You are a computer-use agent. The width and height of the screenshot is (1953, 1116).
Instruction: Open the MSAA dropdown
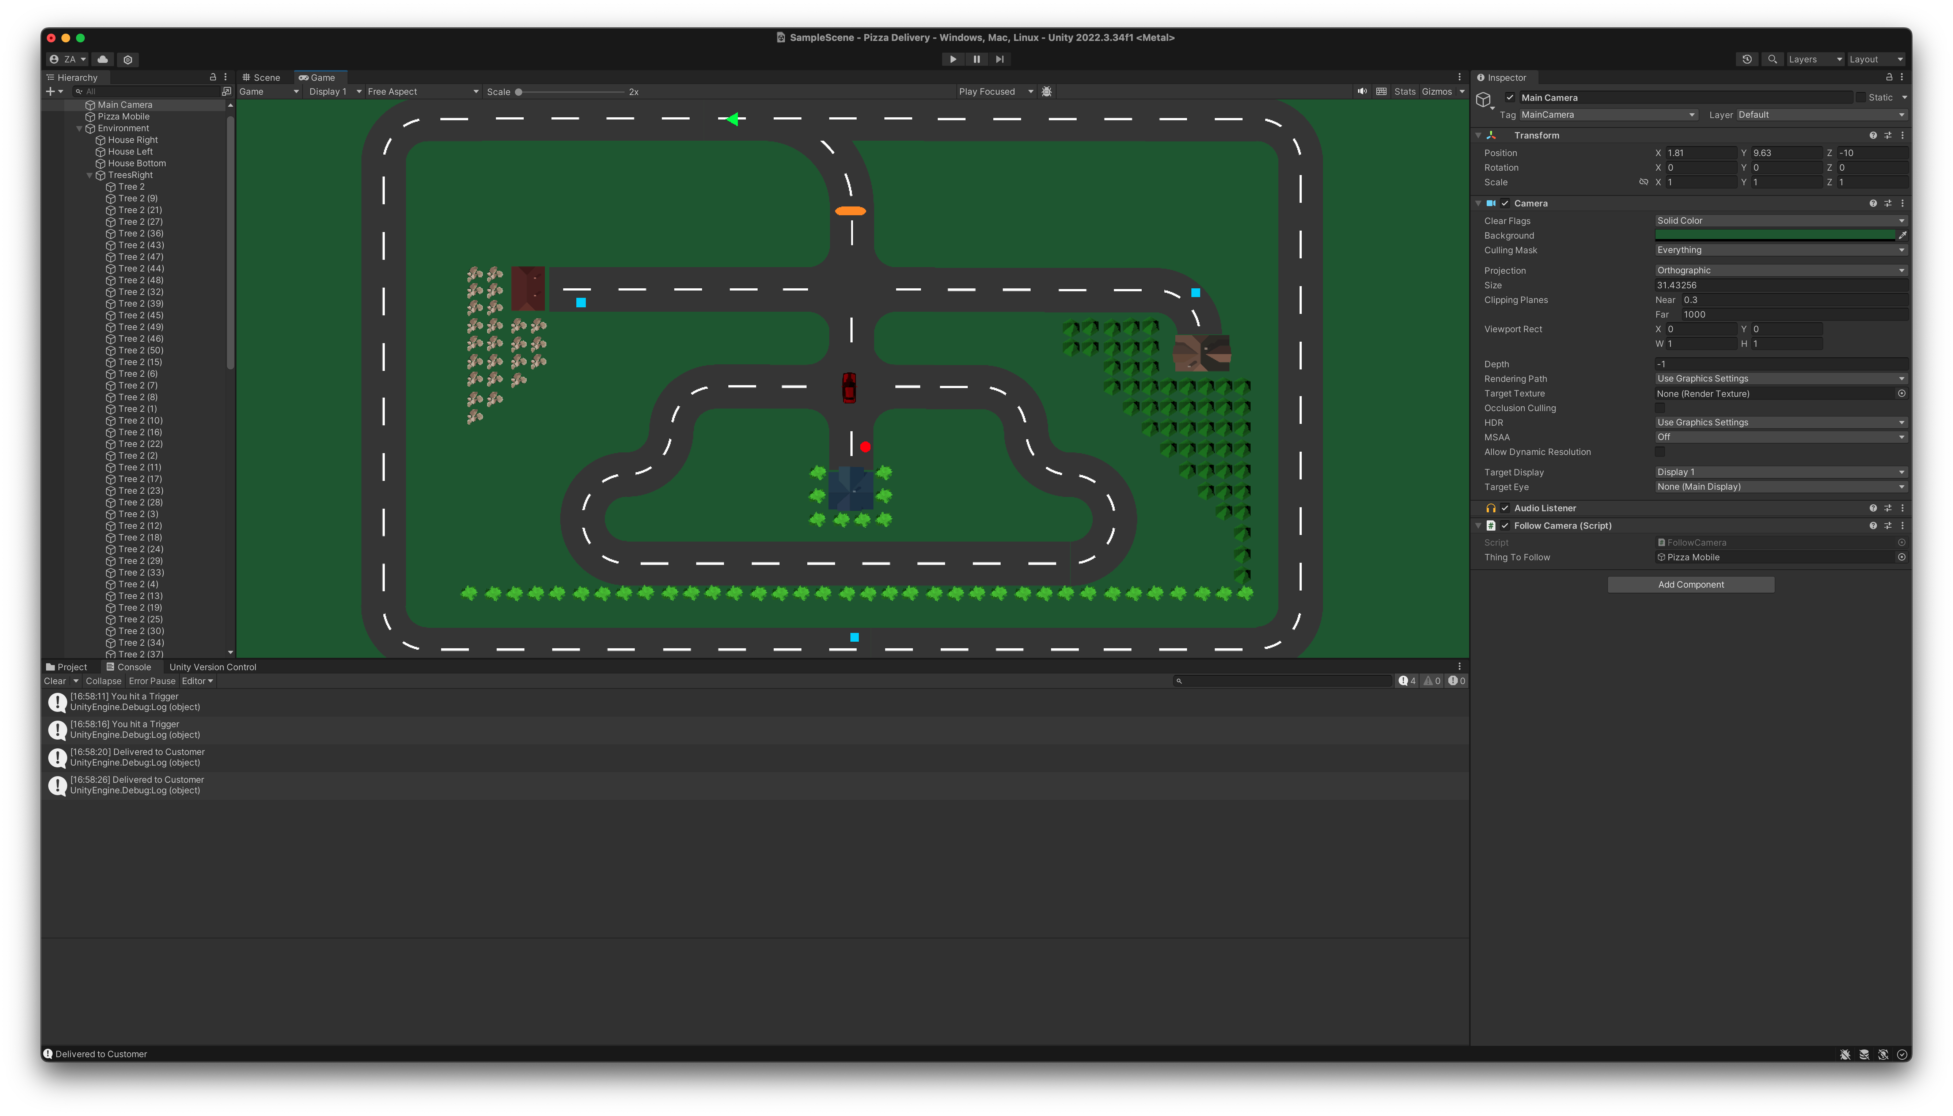click(x=1781, y=438)
